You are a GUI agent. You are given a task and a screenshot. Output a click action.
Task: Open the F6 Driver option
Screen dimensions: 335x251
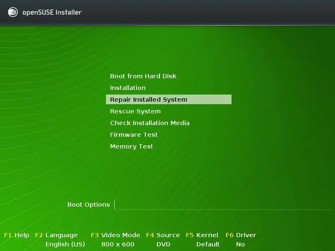coord(241,235)
